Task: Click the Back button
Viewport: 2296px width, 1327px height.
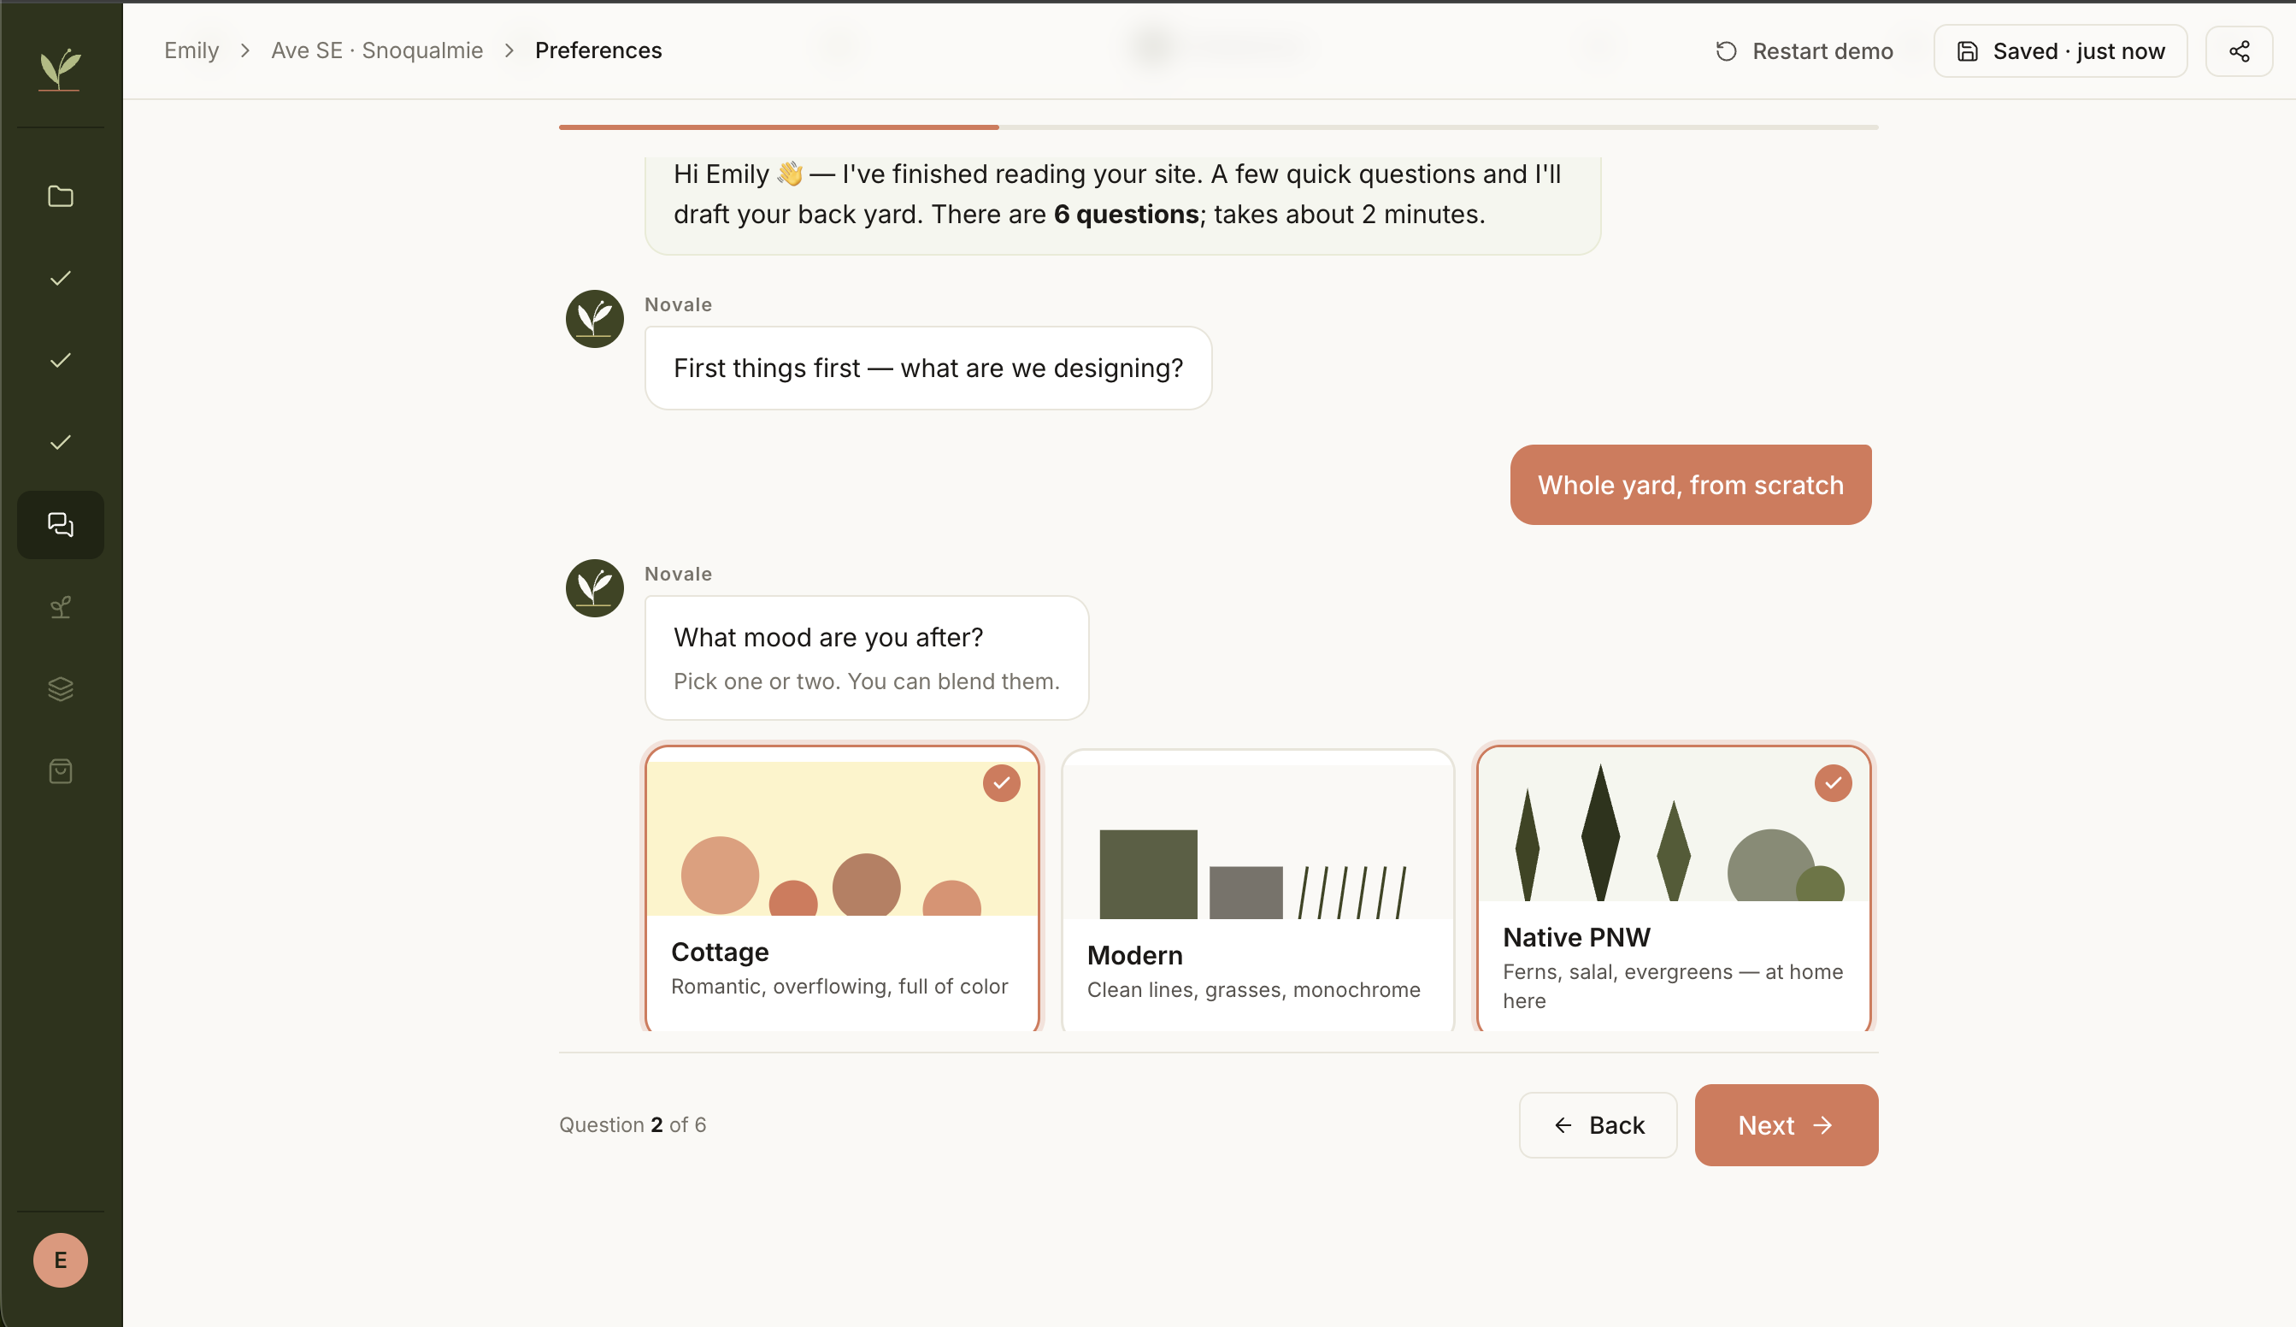Action: (1597, 1124)
